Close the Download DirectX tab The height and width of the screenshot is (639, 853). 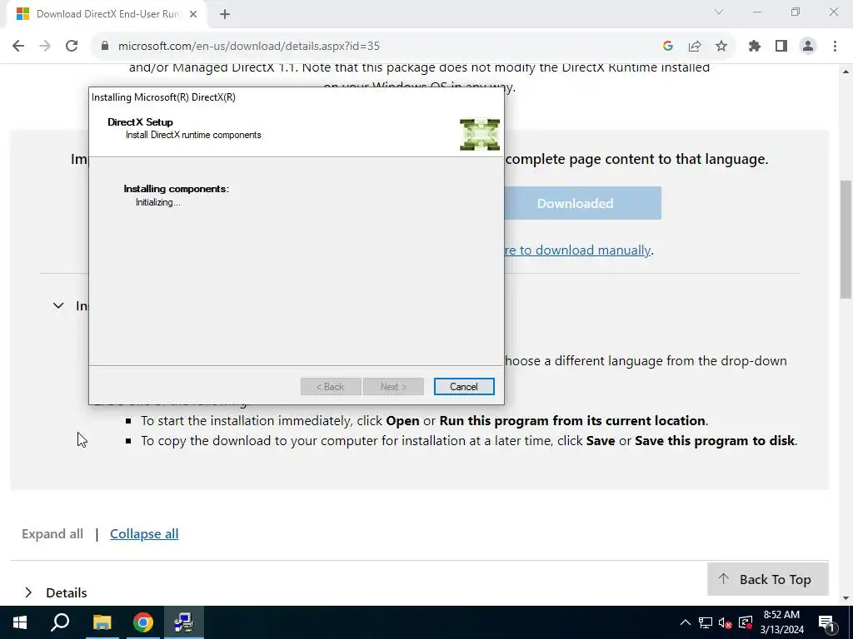click(x=193, y=14)
